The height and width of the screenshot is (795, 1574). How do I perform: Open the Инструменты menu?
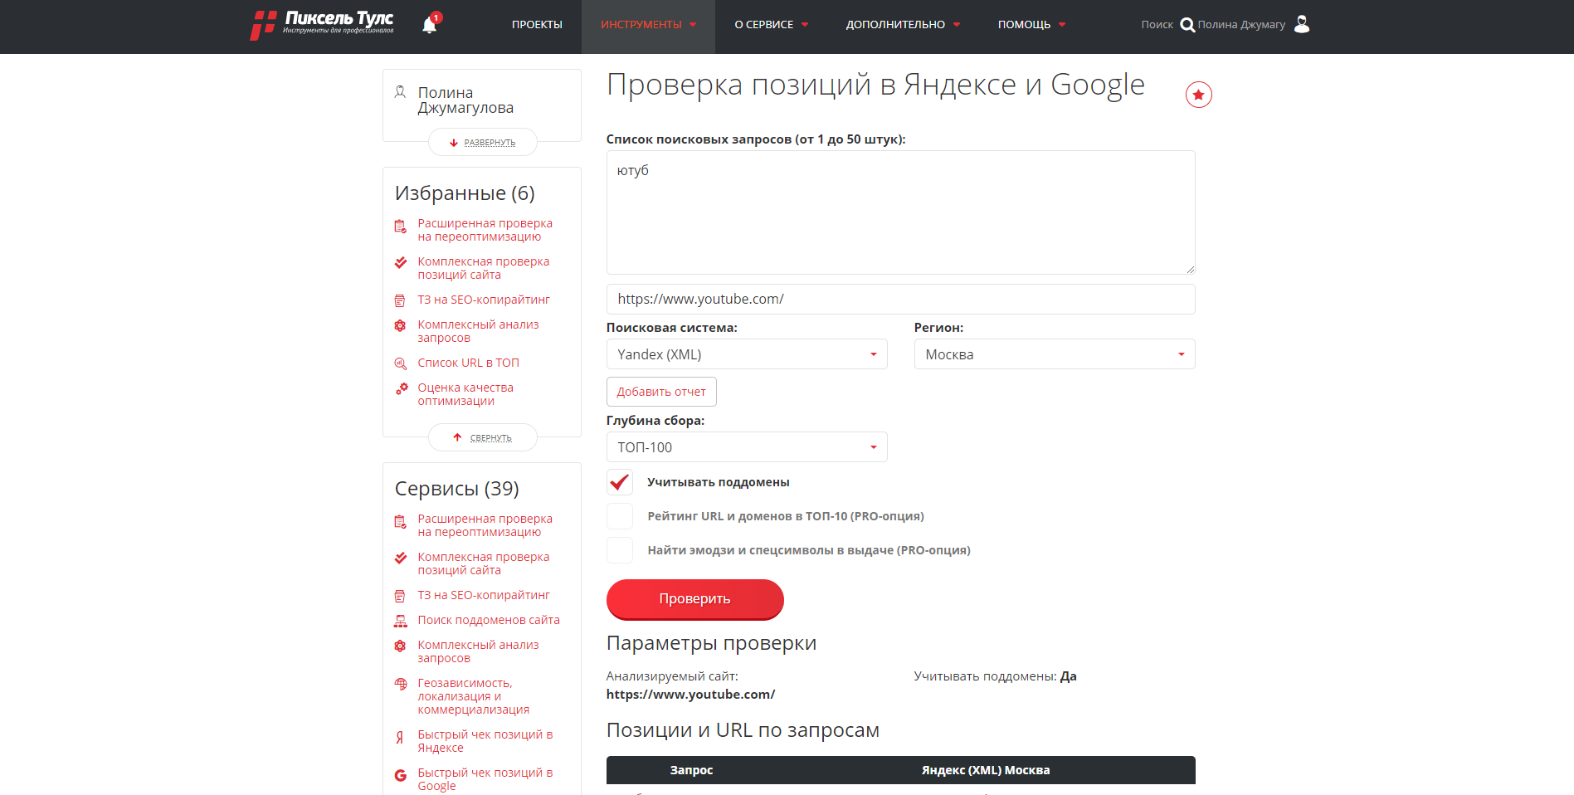tap(648, 25)
